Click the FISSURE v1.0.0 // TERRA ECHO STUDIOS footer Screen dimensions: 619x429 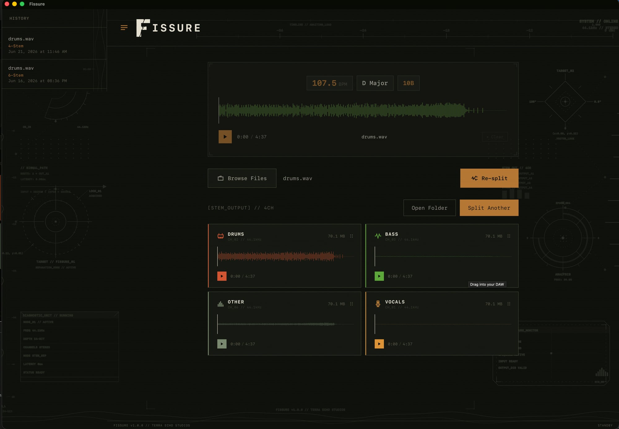pyautogui.click(x=152, y=426)
